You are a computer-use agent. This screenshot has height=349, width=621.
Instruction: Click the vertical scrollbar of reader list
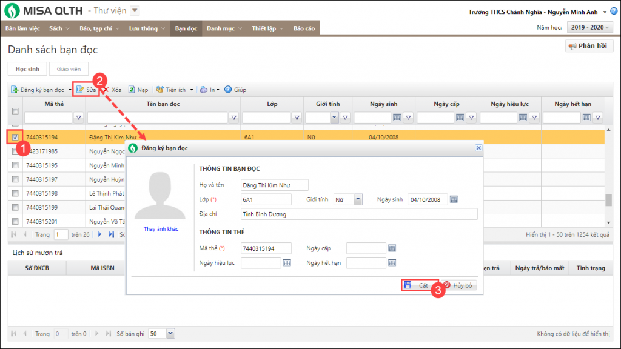[x=608, y=200]
